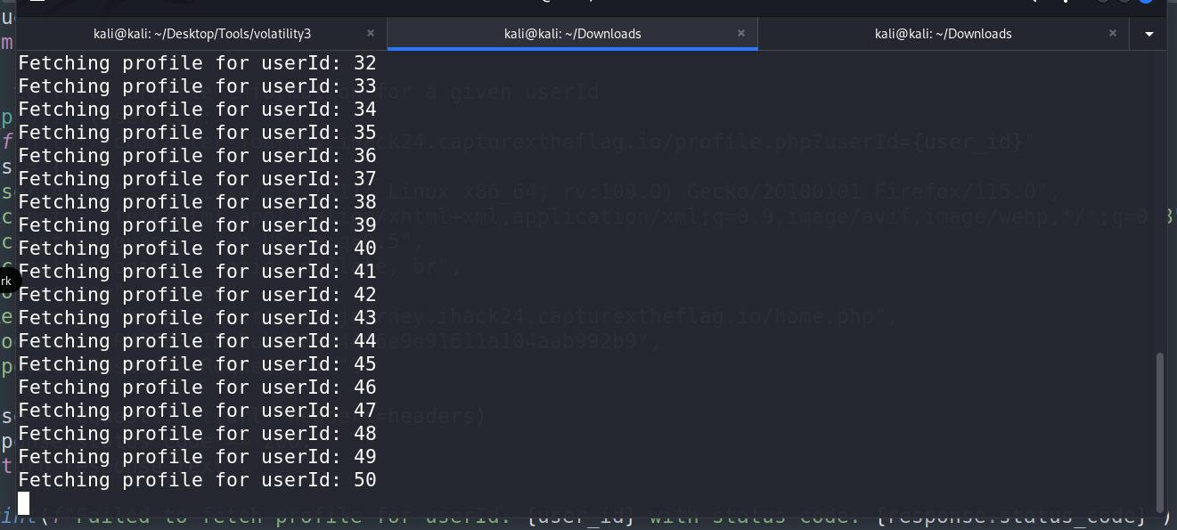Select the middle ~/Downloads terminal tab
This screenshot has height=530, width=1177.
click(x=572, y=34)
